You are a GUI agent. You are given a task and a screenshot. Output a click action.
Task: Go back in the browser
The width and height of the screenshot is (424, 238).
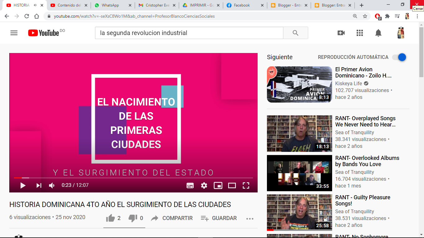click(7, 16)
